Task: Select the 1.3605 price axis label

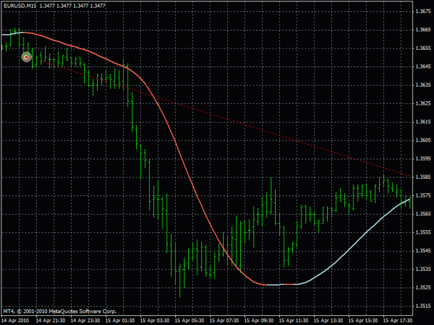Action: tap(423, 140)
